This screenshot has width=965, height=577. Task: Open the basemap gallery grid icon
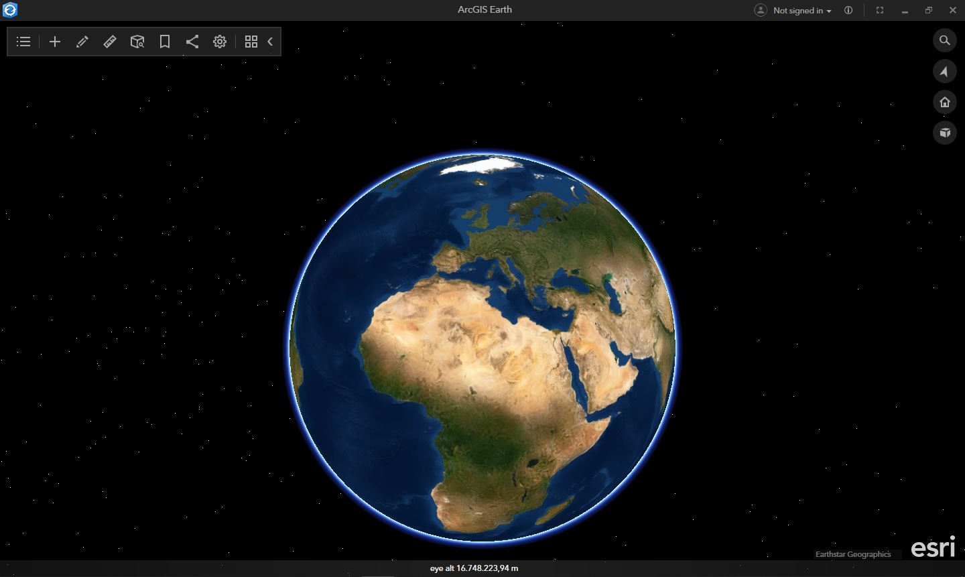coord(251,42)
